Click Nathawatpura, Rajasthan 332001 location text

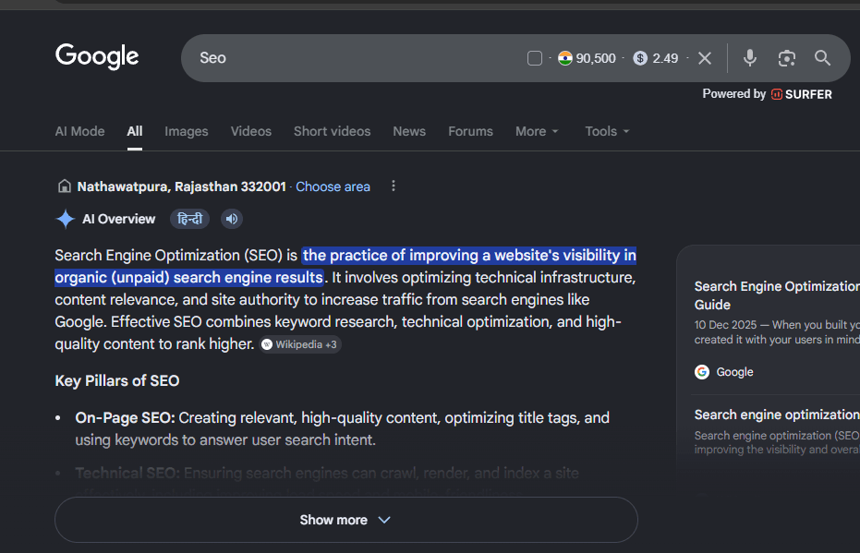point(182,186)
